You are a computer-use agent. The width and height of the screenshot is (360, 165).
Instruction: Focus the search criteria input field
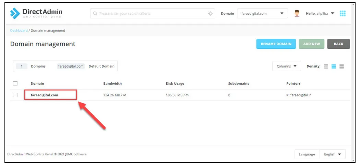click(x=153, y=14)
